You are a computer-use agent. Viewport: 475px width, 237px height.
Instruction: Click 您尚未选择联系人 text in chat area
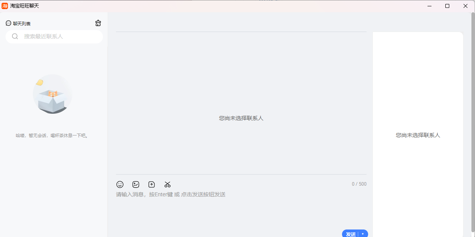pos(241,118)
